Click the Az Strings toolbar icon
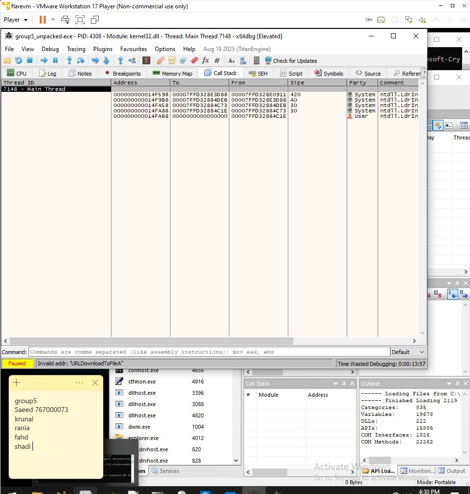Screen dimensions: 470x494 [x=231, y=60]
